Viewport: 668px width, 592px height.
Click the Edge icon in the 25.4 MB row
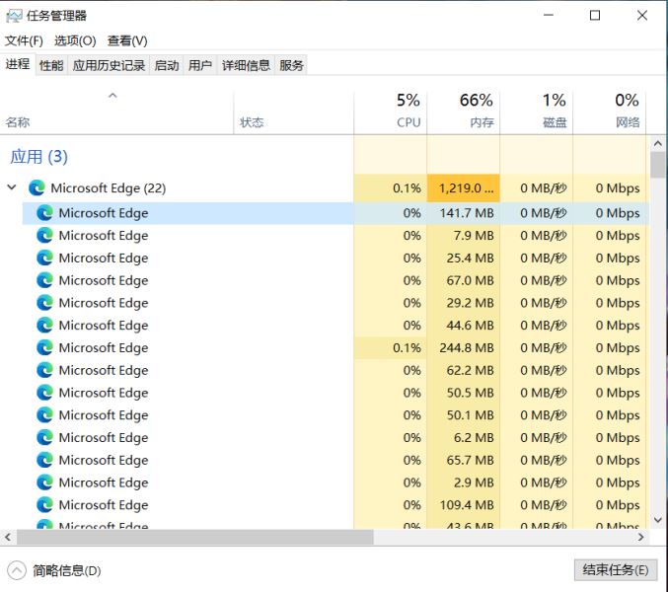(x=44, y=258)
